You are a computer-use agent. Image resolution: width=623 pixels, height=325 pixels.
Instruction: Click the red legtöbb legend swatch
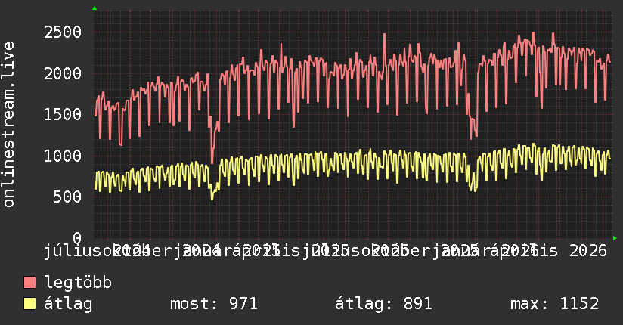click(29, 282)
